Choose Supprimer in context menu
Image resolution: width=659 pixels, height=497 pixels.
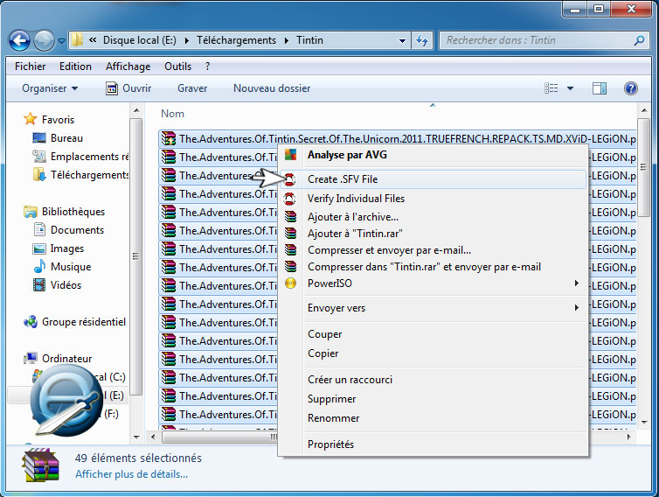(x=433, y=399)
